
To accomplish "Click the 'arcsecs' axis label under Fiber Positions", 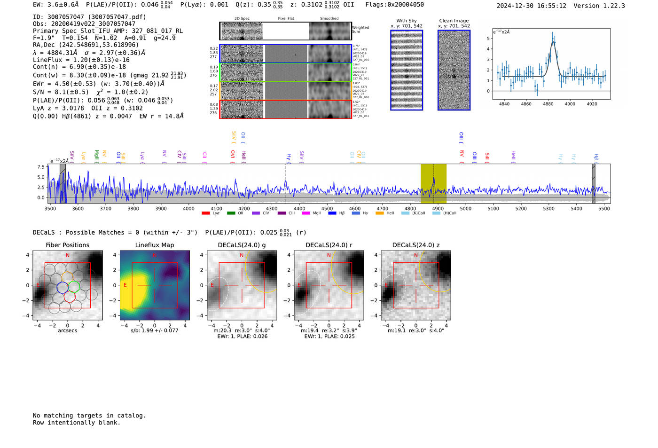I will pos(68,330).
